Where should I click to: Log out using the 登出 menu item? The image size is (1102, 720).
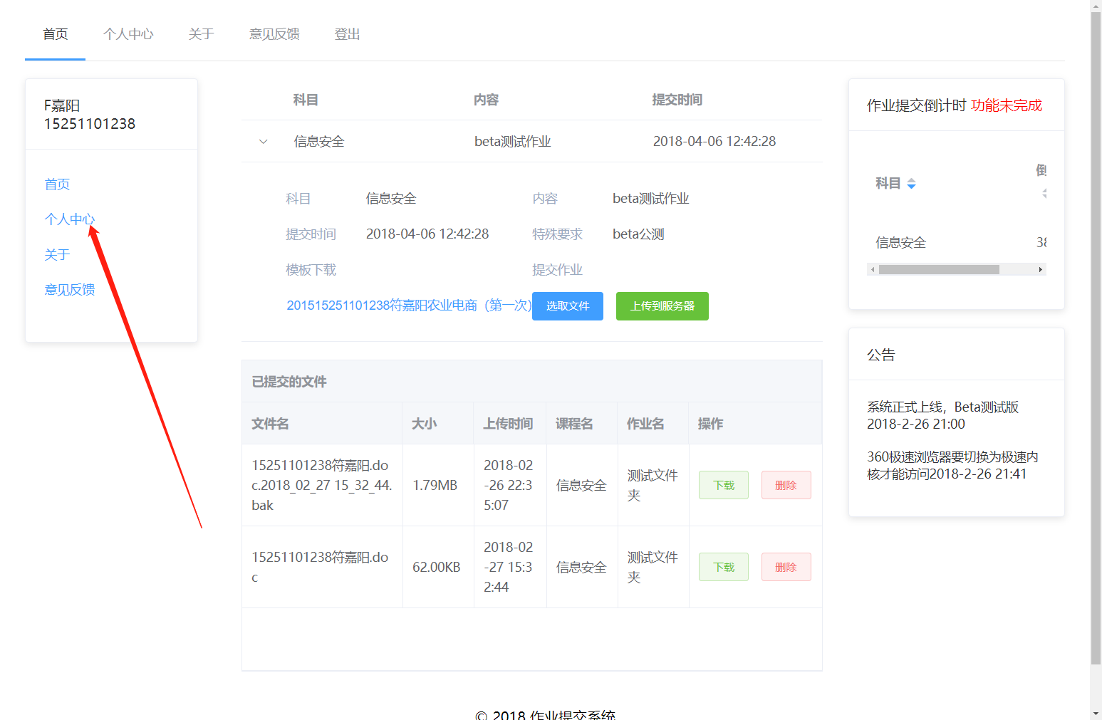tap(347, 34)
